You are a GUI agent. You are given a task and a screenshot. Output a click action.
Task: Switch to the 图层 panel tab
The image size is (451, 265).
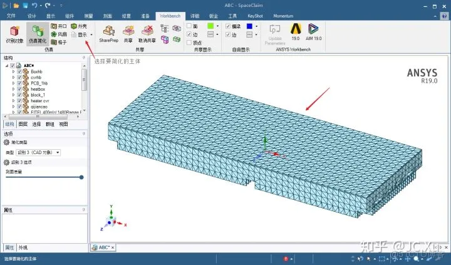click(x=23, y=124)
